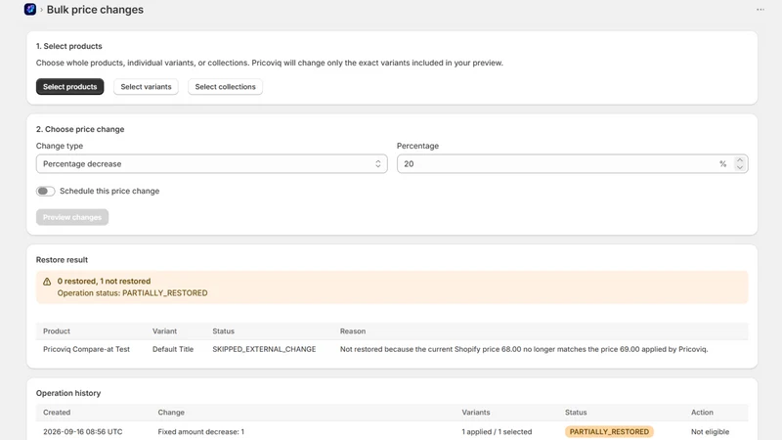This screenshot has height=440, width=782.
Task: Click the Status column header in Restore result
Action: 223,331
